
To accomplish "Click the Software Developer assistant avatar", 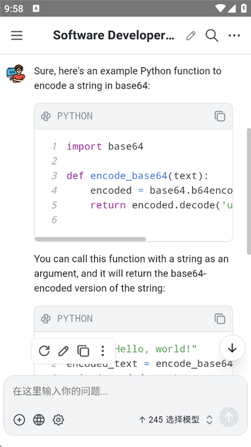I will point(16,73).
